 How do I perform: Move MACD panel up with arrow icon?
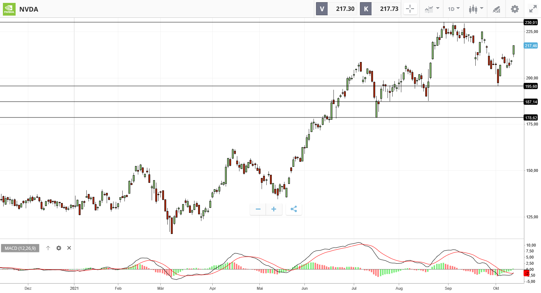48,248
